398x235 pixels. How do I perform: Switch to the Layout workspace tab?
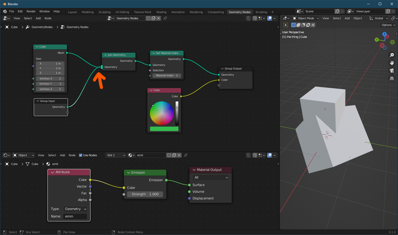click(x=72, y=12)
